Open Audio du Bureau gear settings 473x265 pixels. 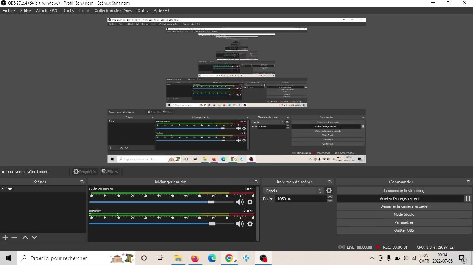pos(250,202)
